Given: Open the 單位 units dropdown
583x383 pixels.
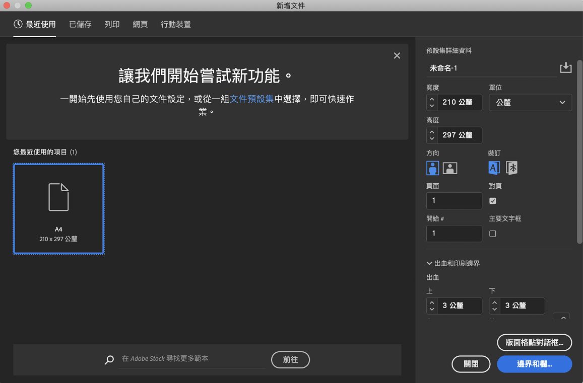Looking at the screenshot, I should [x=530, y=102].
